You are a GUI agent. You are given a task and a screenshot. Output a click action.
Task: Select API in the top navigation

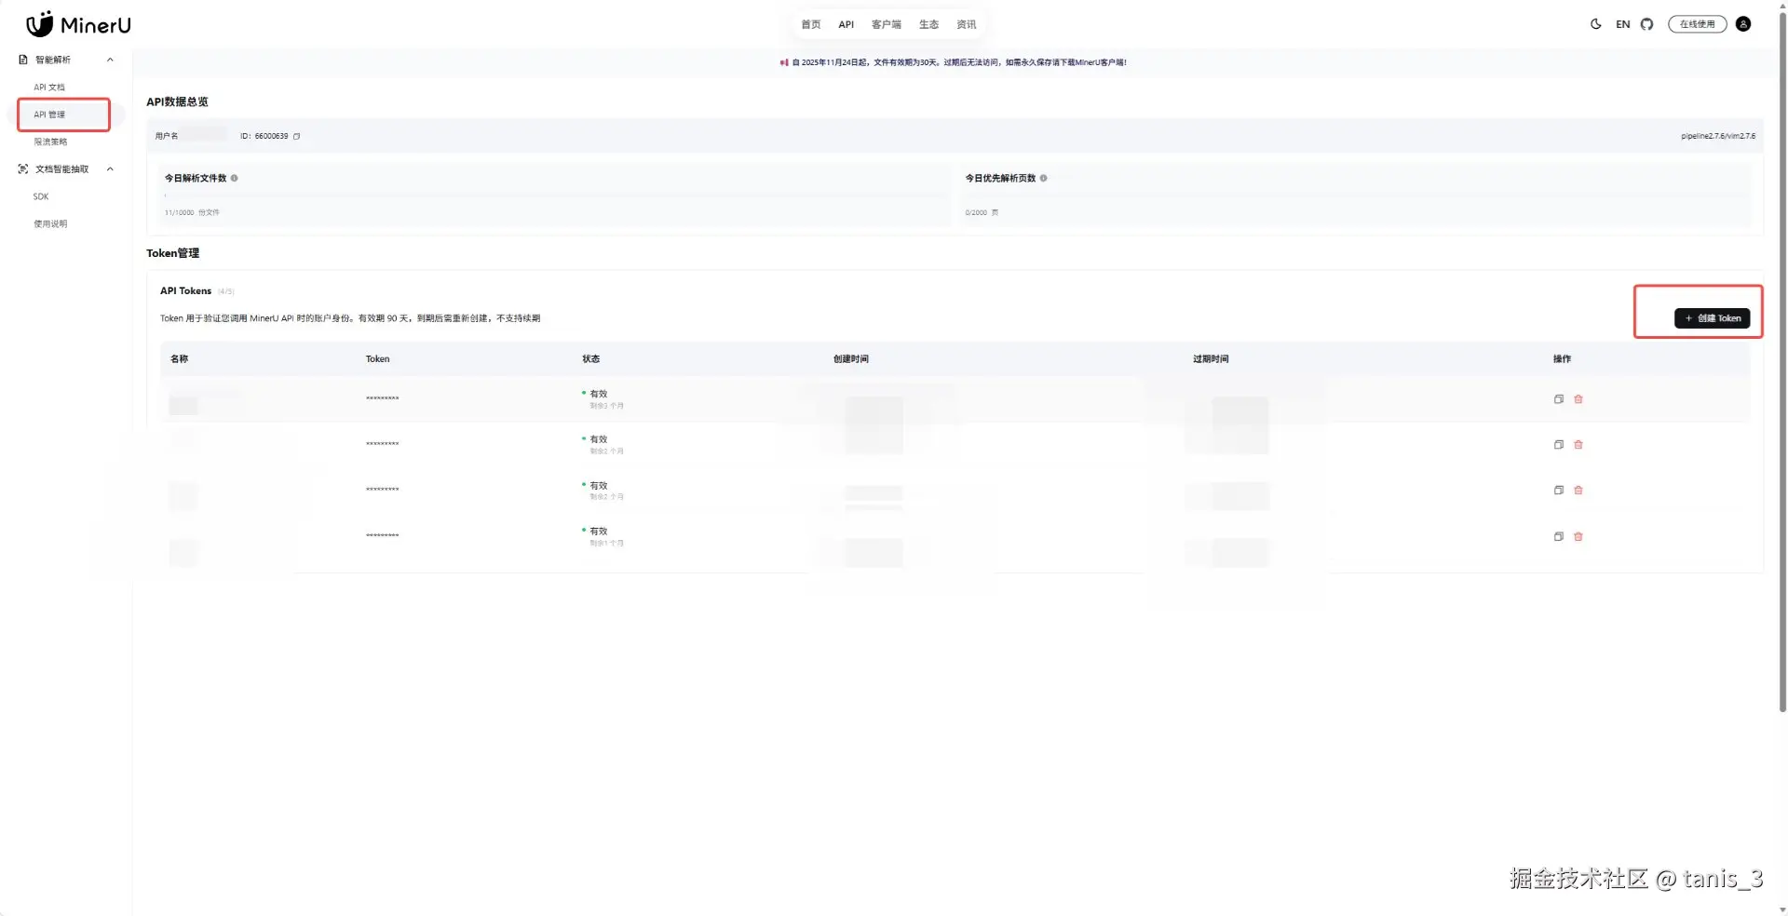pyautogui.click(x=846, y=24)
